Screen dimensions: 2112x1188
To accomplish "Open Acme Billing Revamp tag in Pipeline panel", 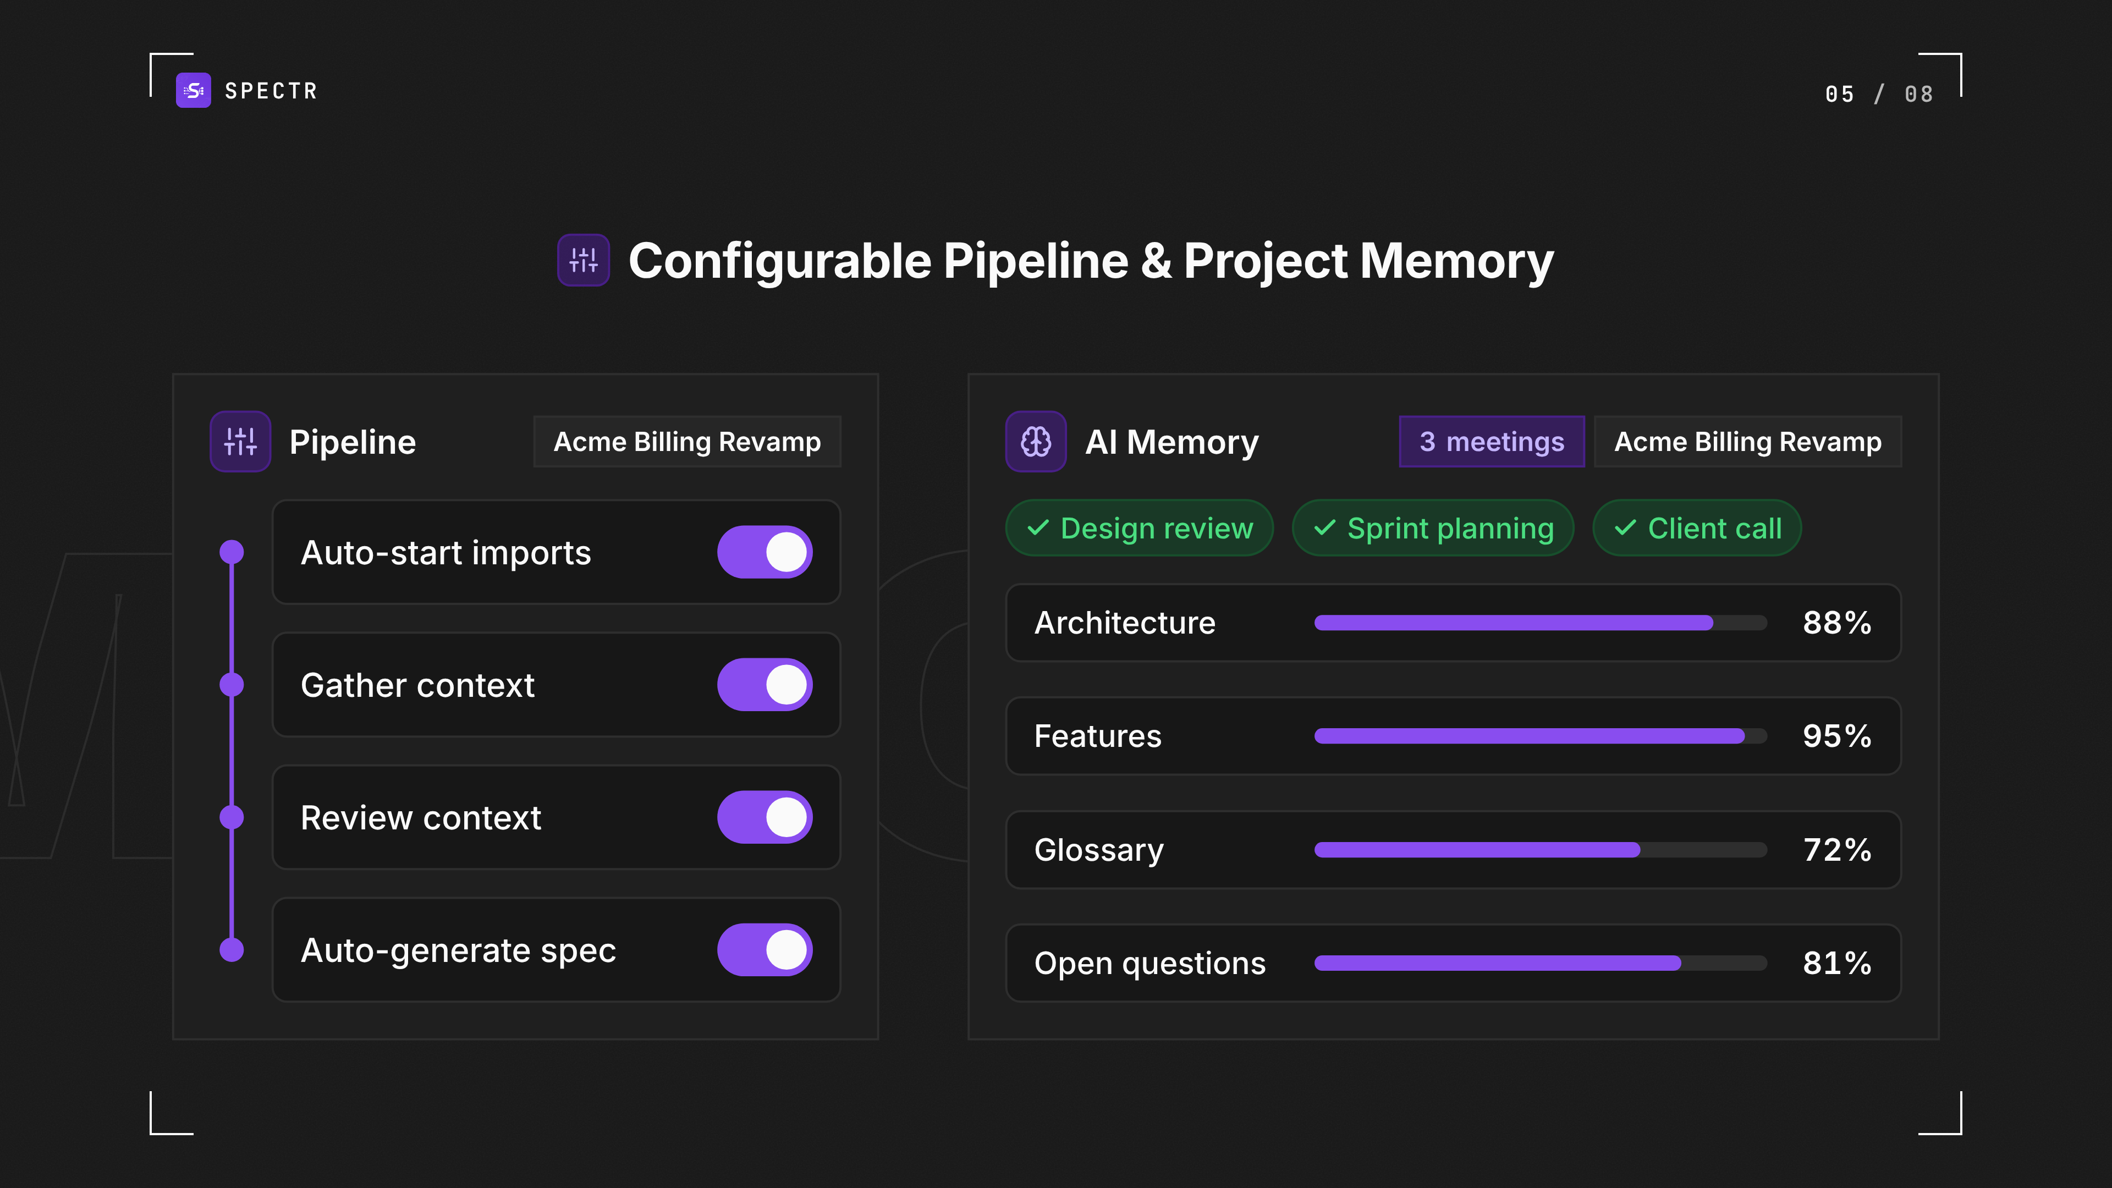I will point(687,442).
